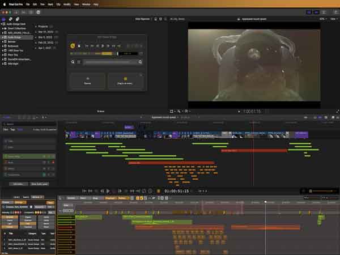This screenshot has width=340, height=255.
Task: Open the libraries sidebar icon in browser
Action: point(4,19)
